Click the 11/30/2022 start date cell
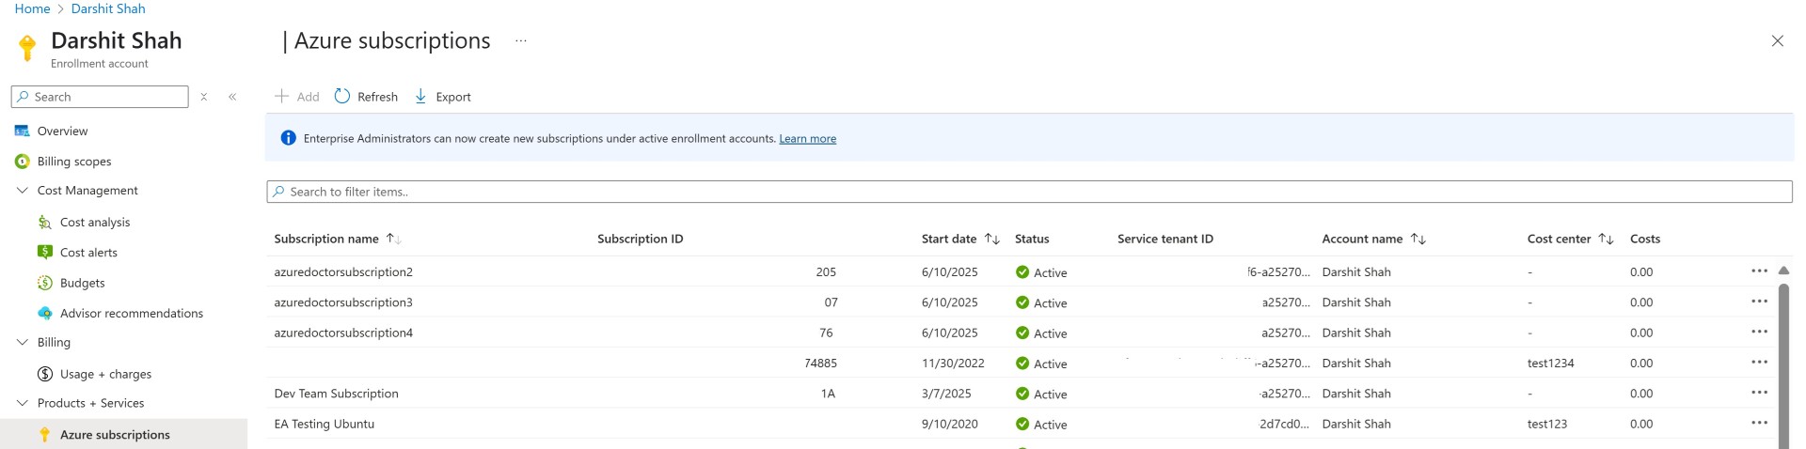 [x=953, y=363]
